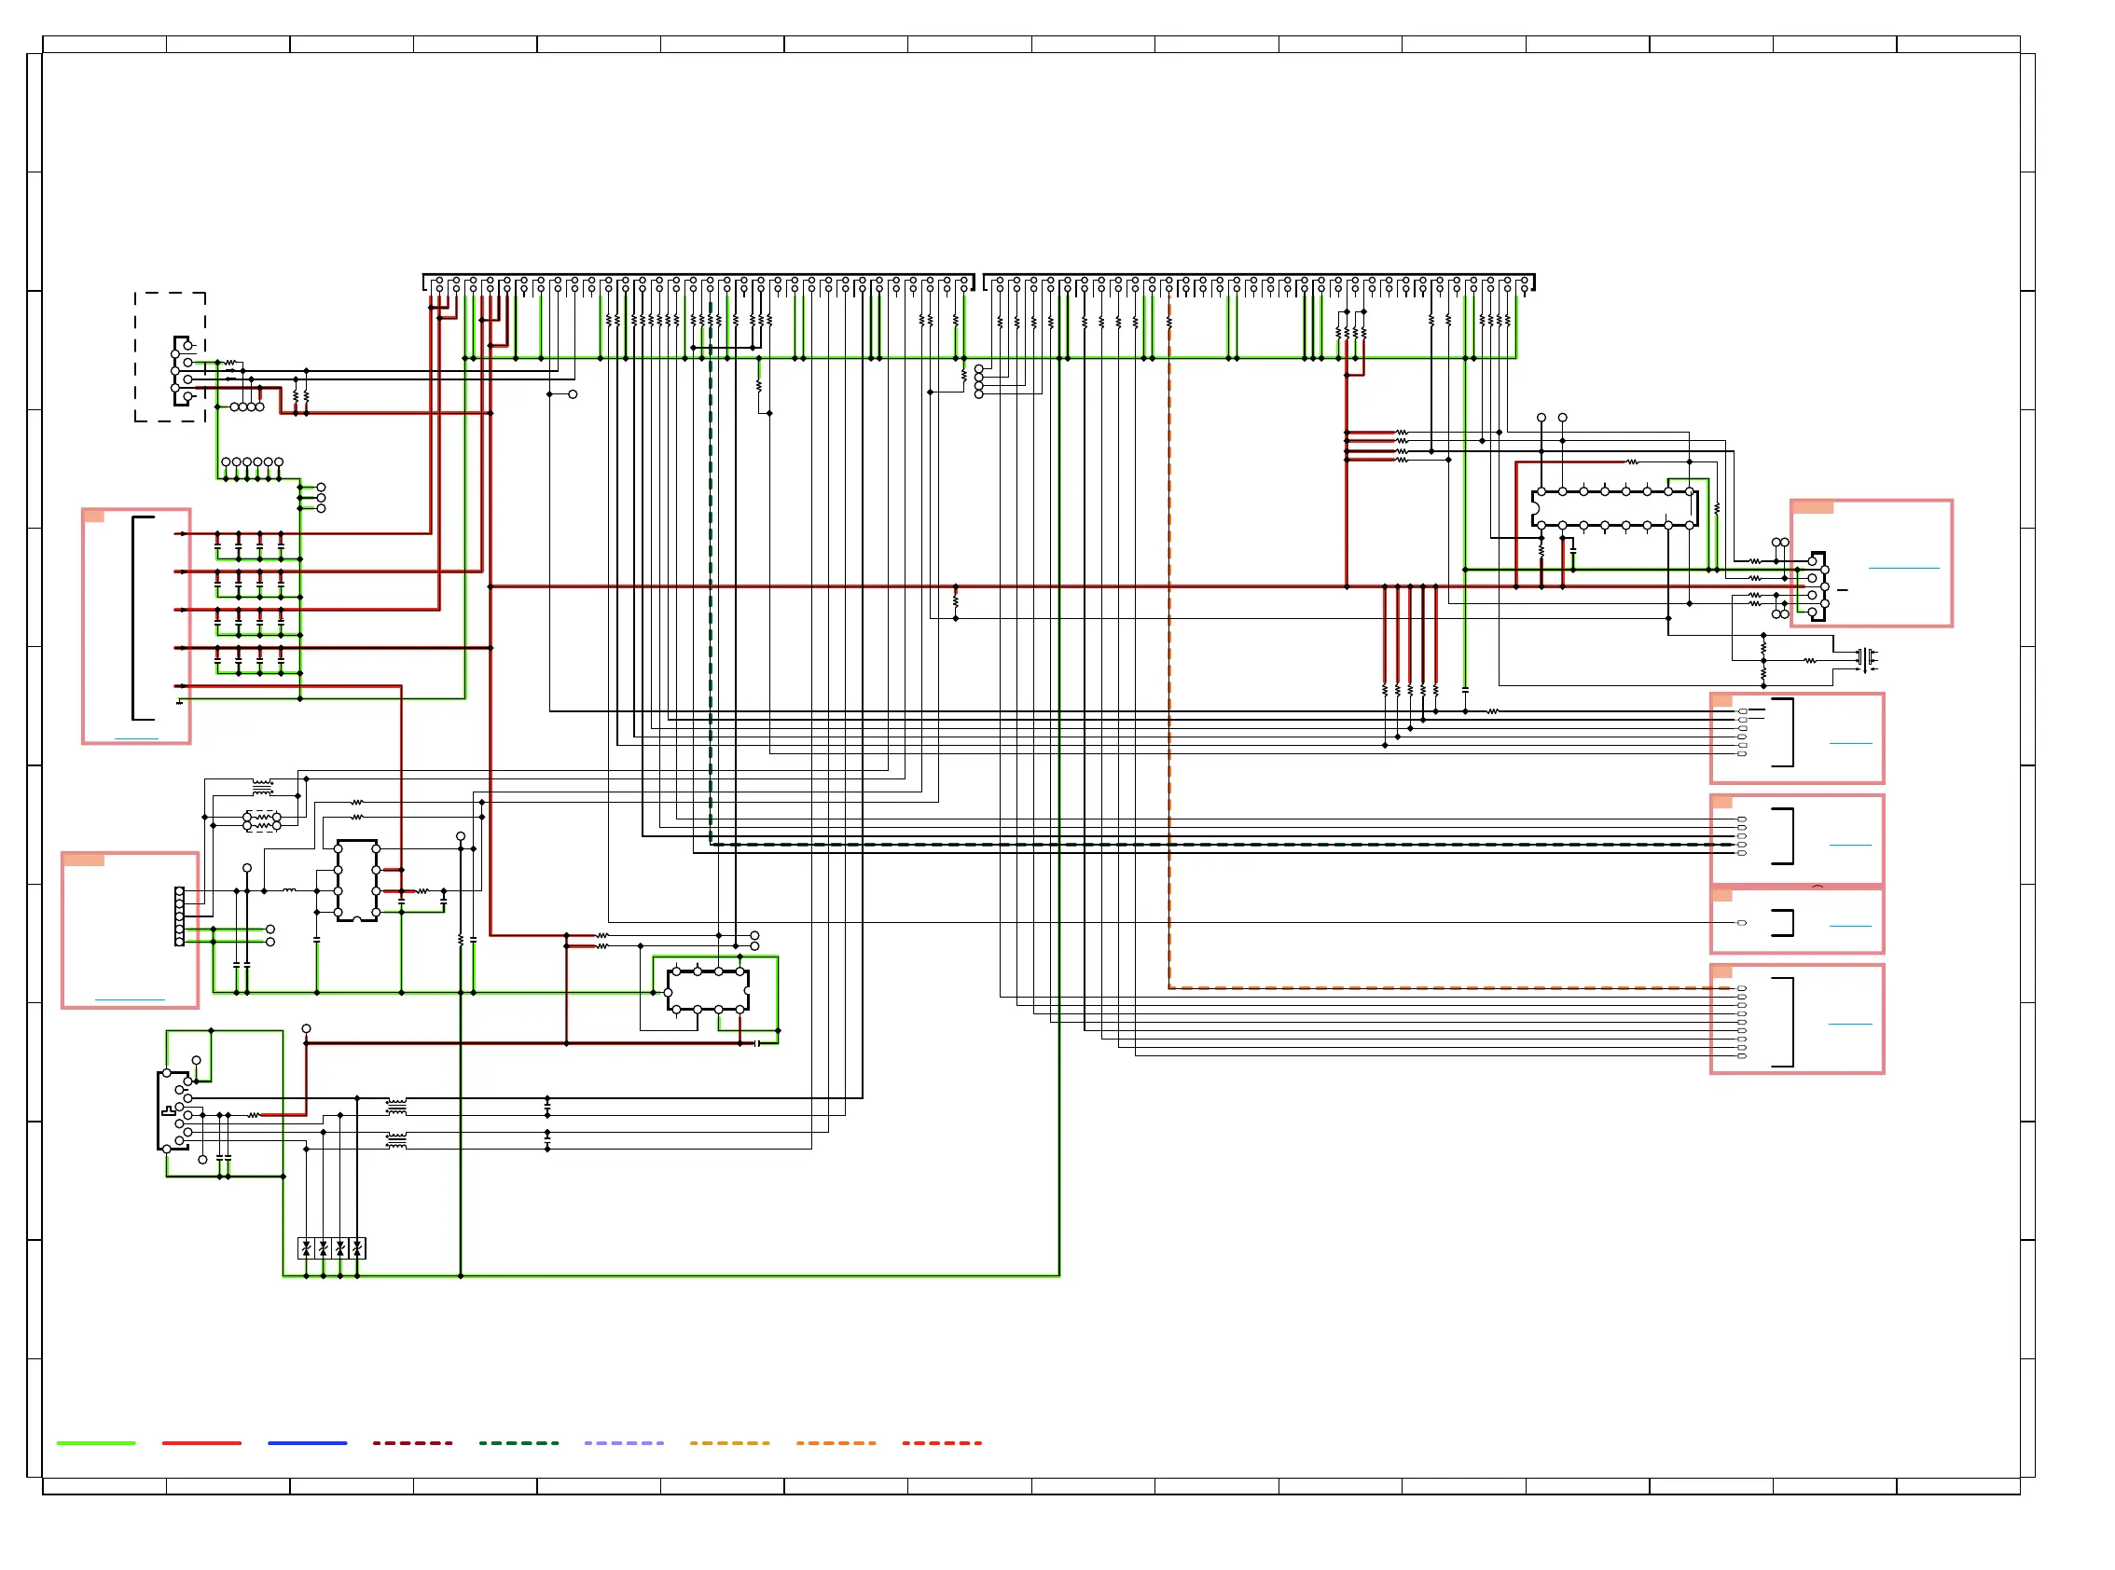Select the right long header connector at top
The width and height of the screenshot is (2115, 1570).
coord(1259,282)
